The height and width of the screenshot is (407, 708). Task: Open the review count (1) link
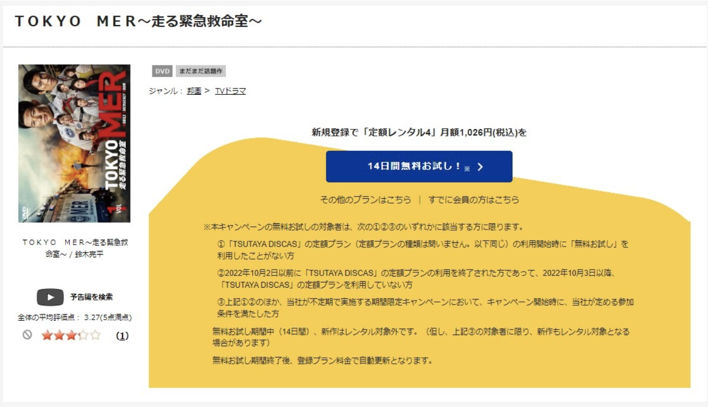click(122, 336)
